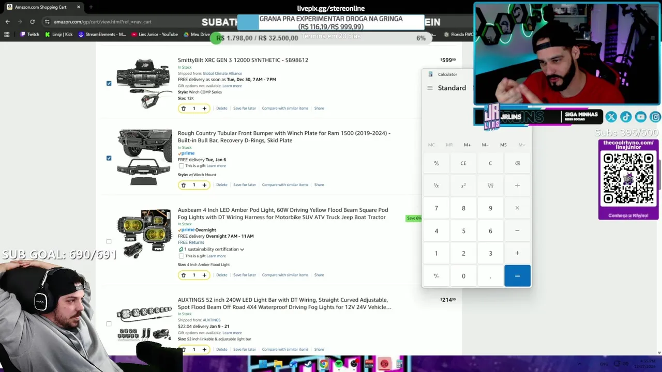
Task: Click the multiply key in Calculator
Action: click(517, 208)
